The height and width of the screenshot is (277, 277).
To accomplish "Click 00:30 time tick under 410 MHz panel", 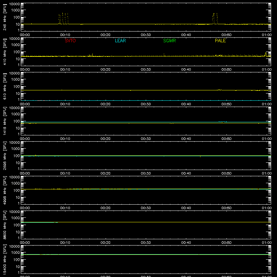I will point(146,70).
